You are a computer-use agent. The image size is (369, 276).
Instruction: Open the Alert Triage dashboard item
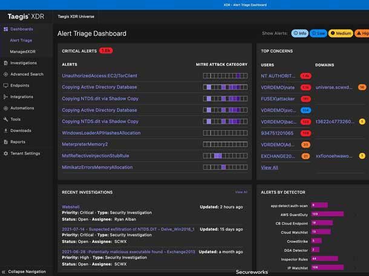tap(21, 40)
